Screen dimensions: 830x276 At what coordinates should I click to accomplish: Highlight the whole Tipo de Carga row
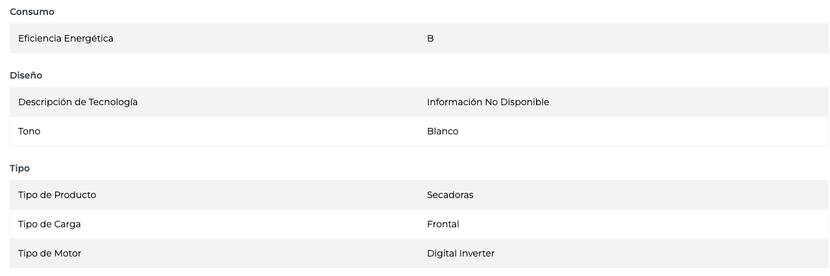tap(260, 224)
